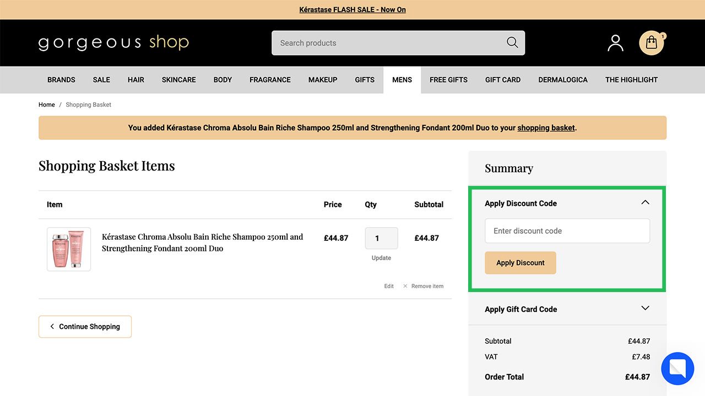
Task: Click the search magnifier icon
Action: coord(512,43)
